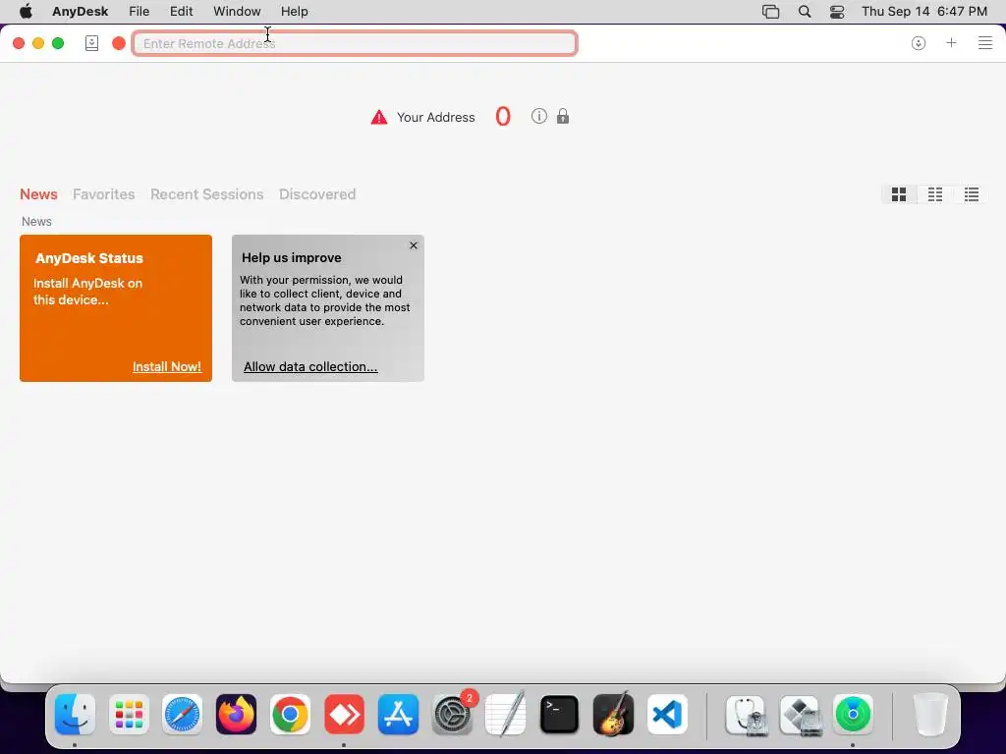
Task: Add a new session tab with plus icon
Action: [951, 43]
